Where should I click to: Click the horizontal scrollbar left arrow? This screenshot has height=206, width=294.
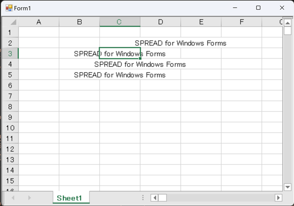point(154,198)
